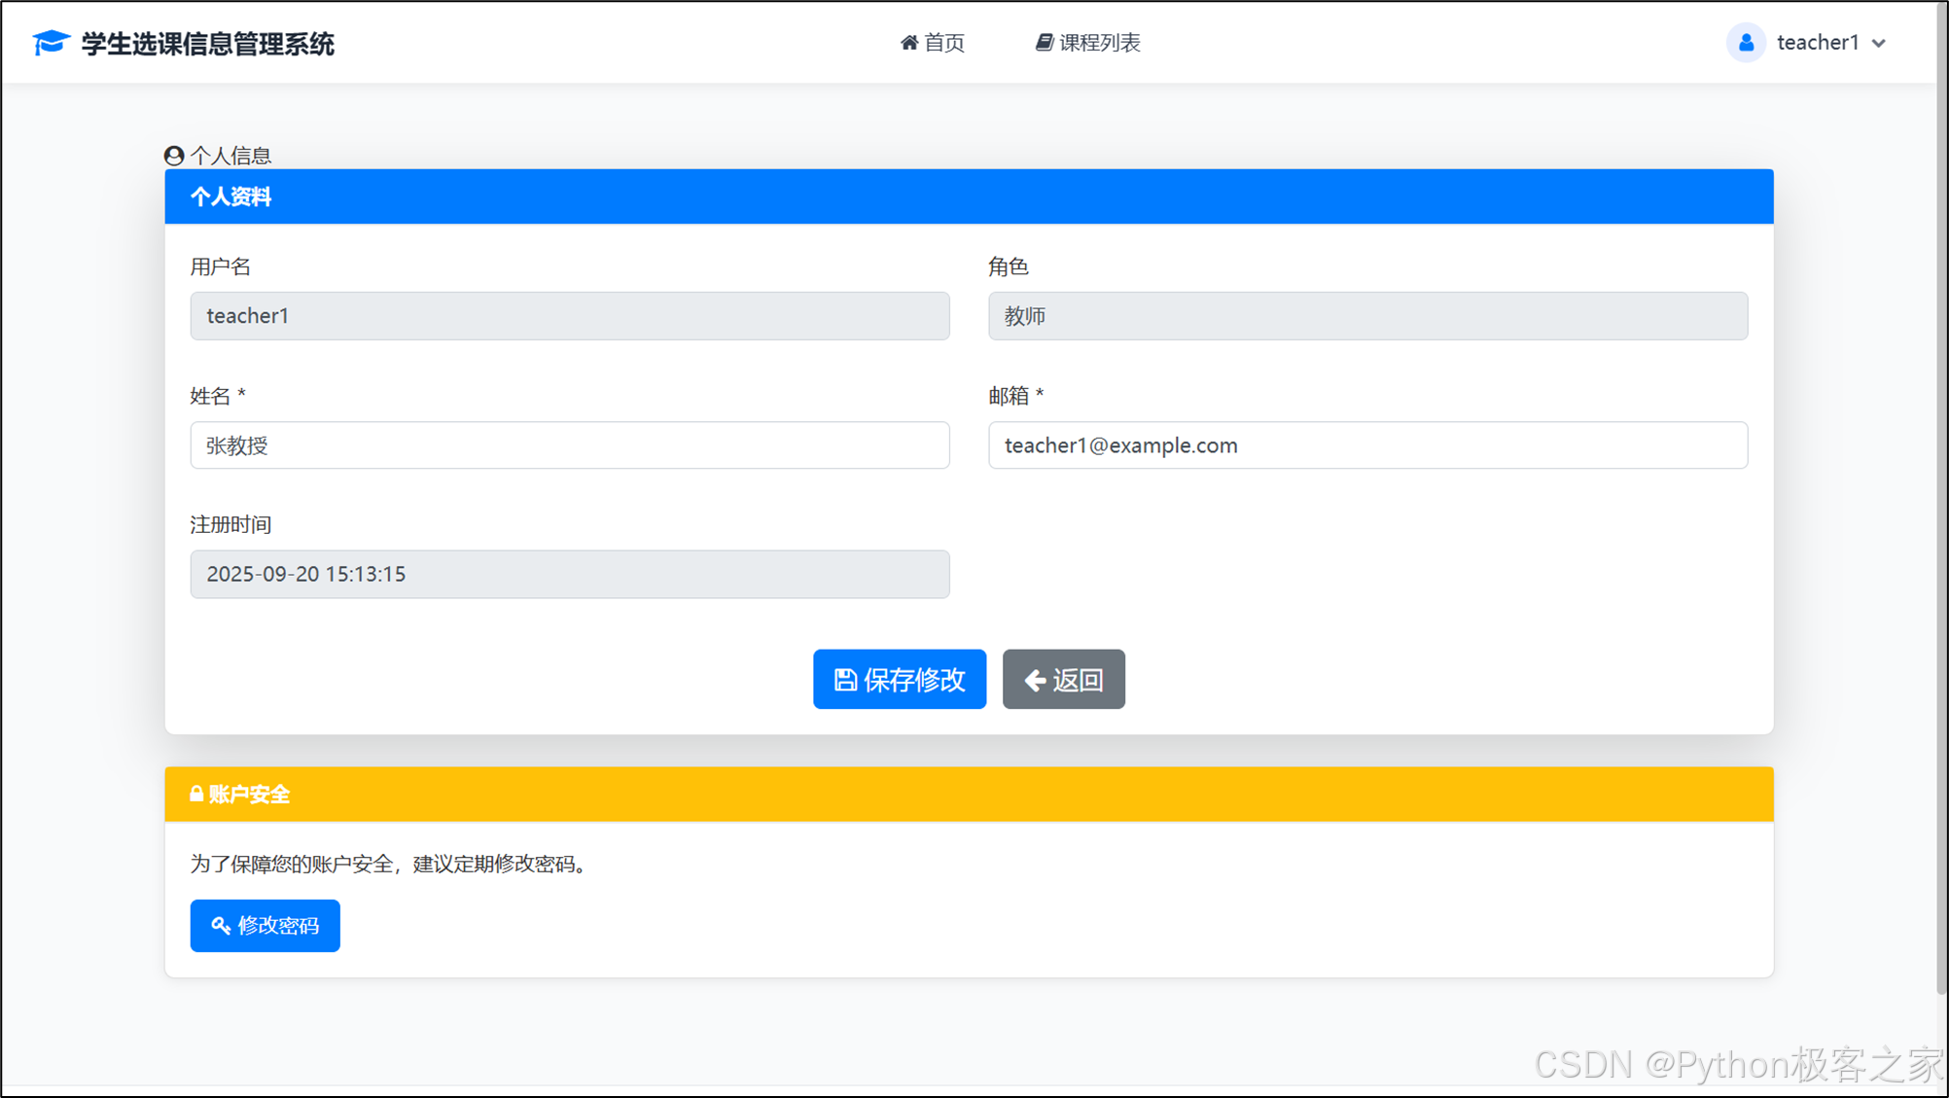Expand the teacher1 dropdown chevron

pos(1879,43)
